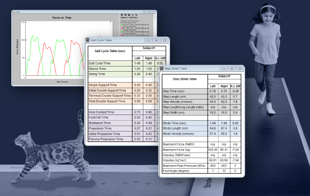Click the '95.41' maximum force cell
Image resolution: width=310 pixels, height=196 pixels.
click(x=224, y=150)
